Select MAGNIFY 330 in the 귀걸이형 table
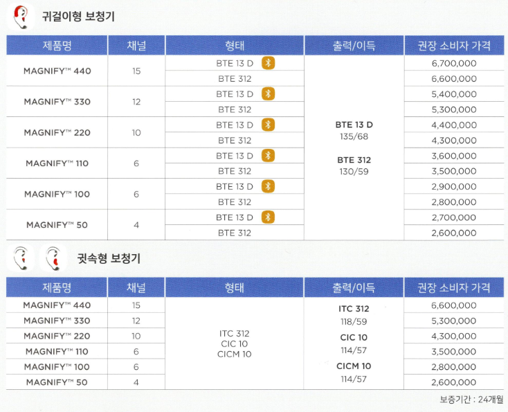Image resolution: width=508 pixels, height=412 pixels. point(57,102)
